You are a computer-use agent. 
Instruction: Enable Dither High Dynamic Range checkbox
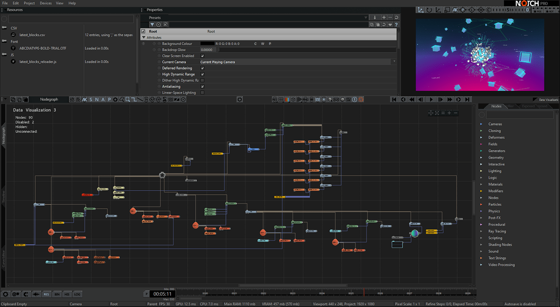pyautogui.click(x=202, y=80)
